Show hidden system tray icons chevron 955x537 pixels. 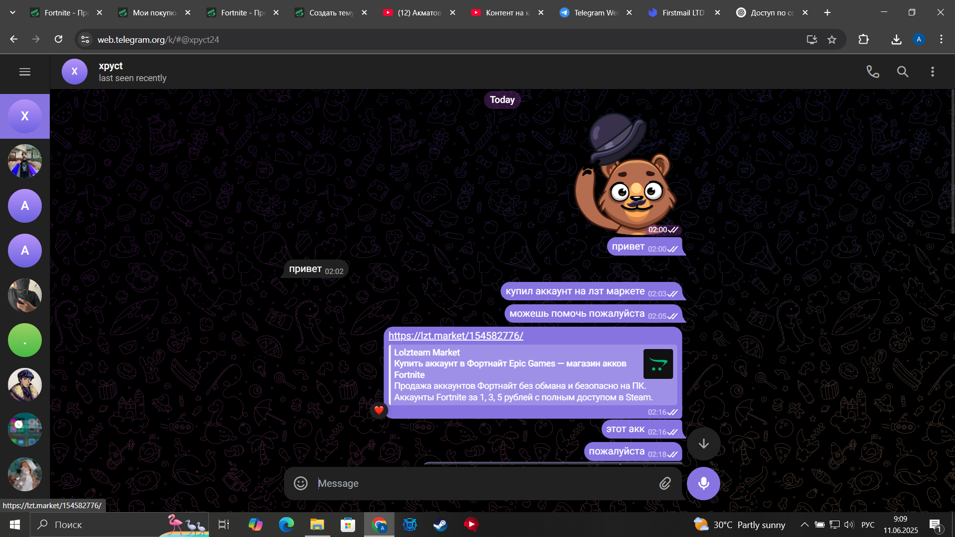pyautogui.click(x=804, y=525)
